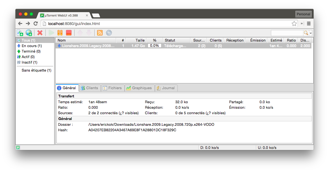This screenshot has width=329, height=172.
Task: Sort by the Sour... column header
Action: tap(199, 40)
